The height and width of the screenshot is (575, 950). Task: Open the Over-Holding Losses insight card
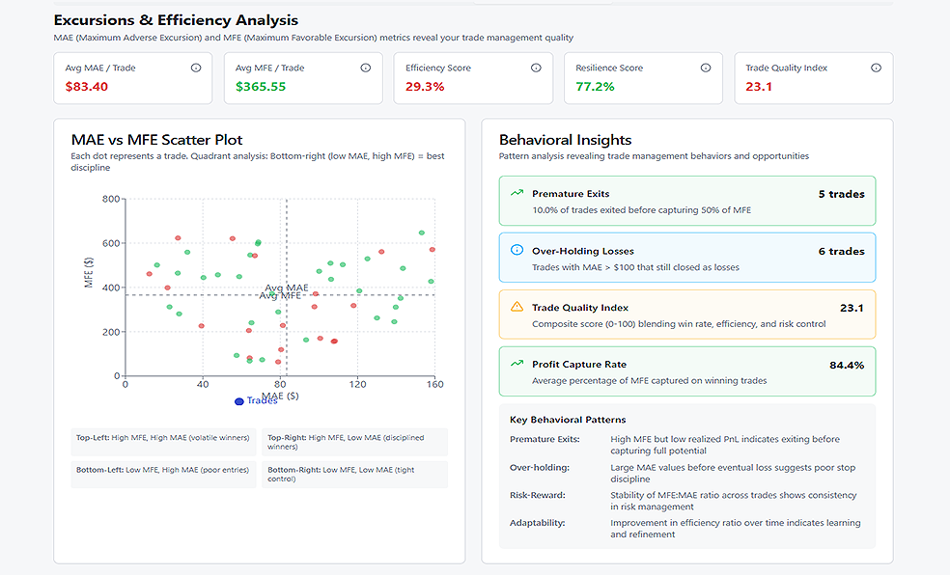tap(686, 258)
